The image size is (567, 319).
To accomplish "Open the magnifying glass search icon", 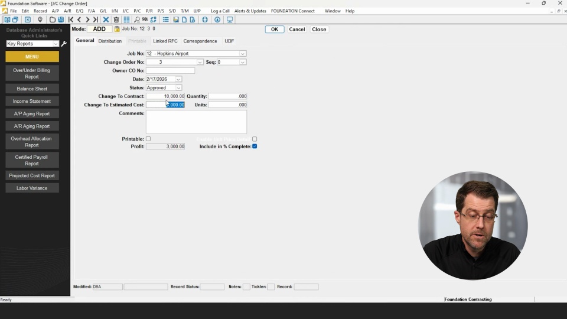I will pyautogui.click(x=137, y=19).
